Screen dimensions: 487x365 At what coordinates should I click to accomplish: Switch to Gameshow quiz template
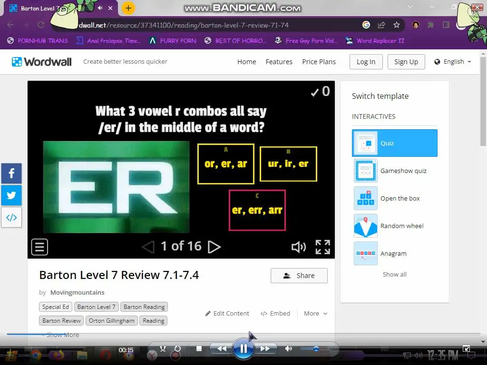coord(394,171)
